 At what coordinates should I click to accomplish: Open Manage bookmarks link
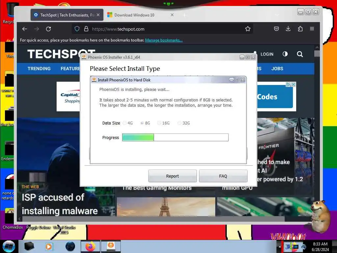[x=164, y=40]
